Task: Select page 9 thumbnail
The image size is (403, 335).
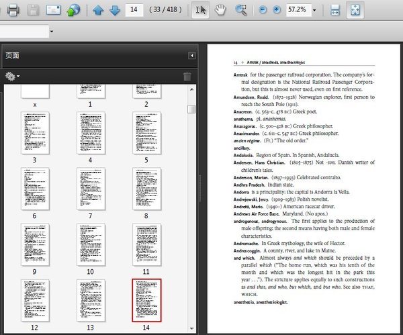Action: (x=35, y=244)
